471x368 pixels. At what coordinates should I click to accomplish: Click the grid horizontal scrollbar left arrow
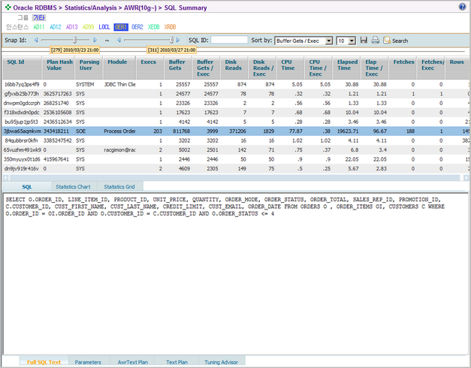pyautogui.click(x=6, y=177)
